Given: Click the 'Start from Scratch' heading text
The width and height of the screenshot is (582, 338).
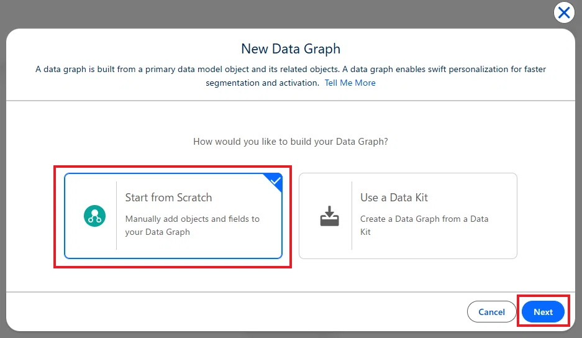Looking at the screenshot, I should [168, 198].
